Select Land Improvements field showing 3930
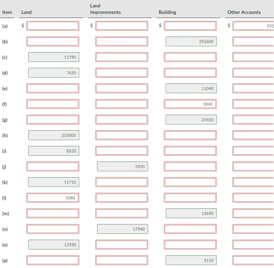Image resolution: width=274 pixels, height=268 pixels. click(122, 166)
